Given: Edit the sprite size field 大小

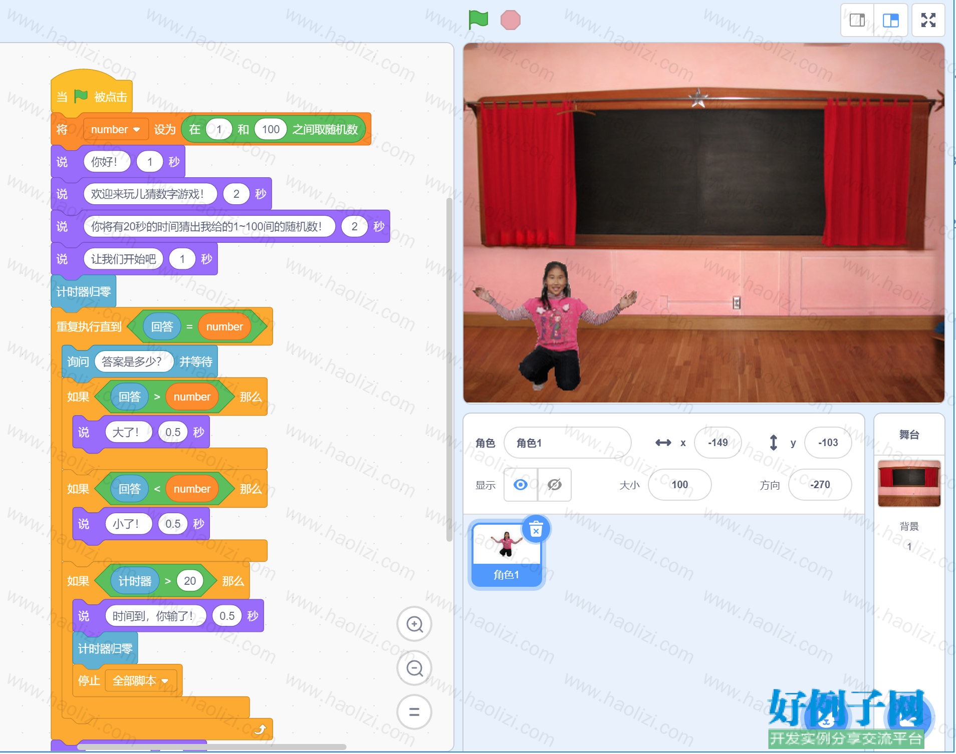Looking at the screenshot, I should click(x=679, y=485).
